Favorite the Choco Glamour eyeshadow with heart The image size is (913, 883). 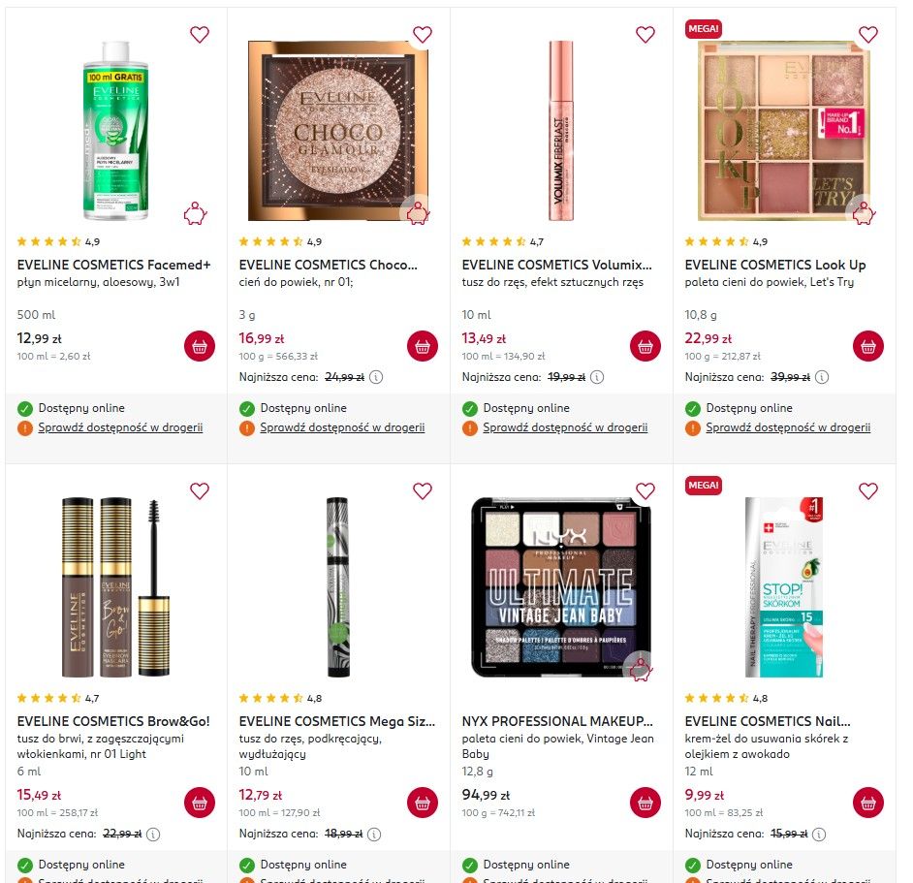click(423, 34)
